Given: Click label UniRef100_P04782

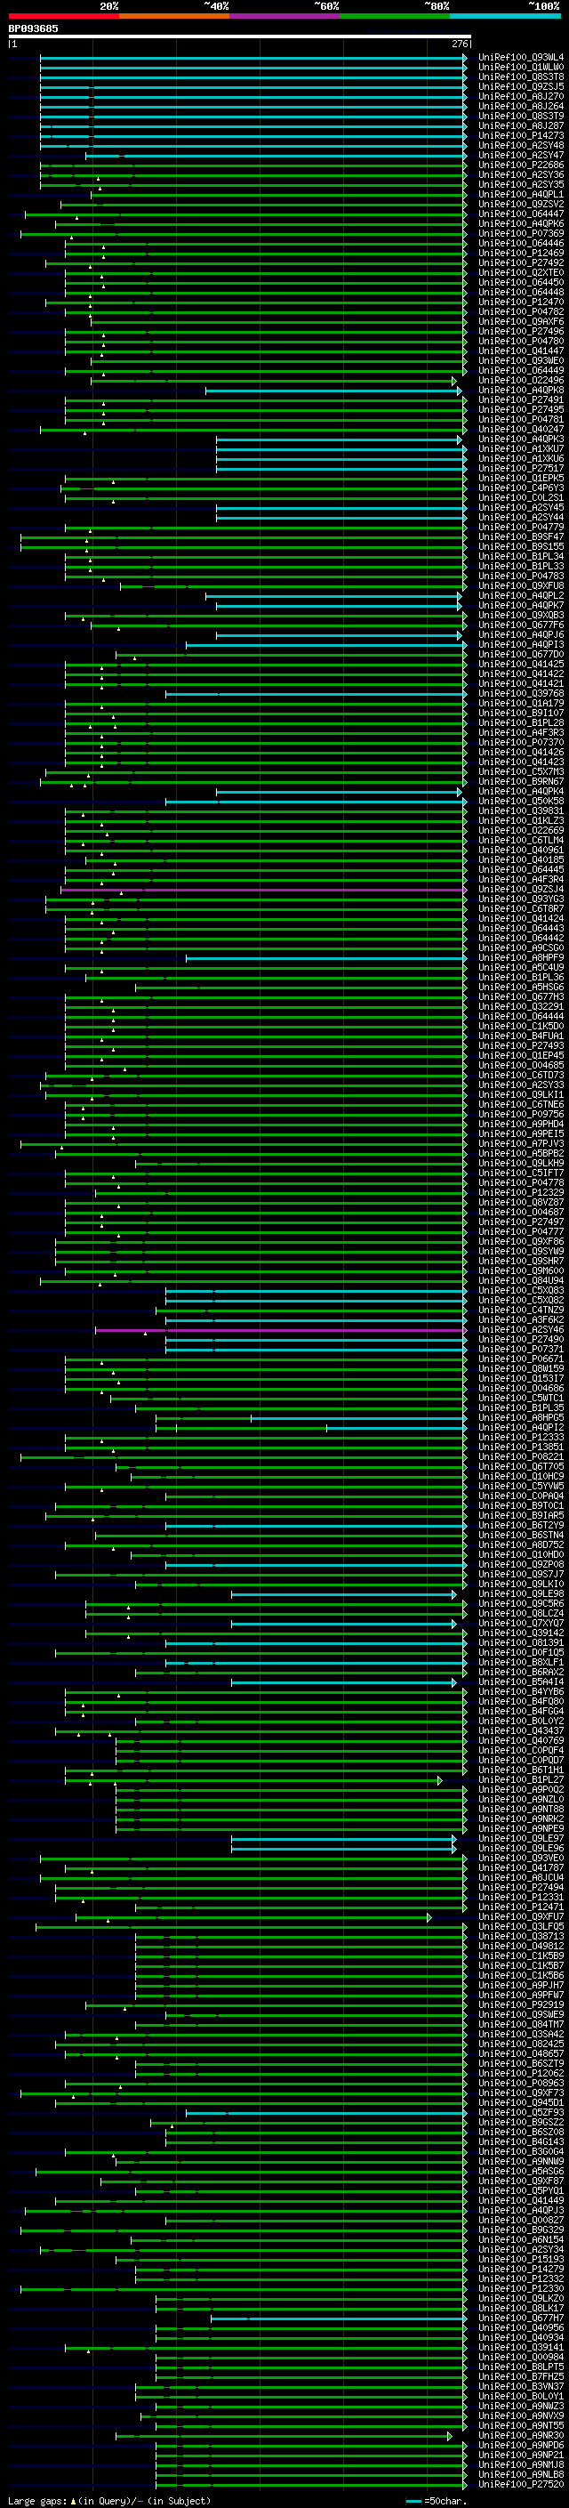Looking at the screenshot, I should (x=521, y=311).
